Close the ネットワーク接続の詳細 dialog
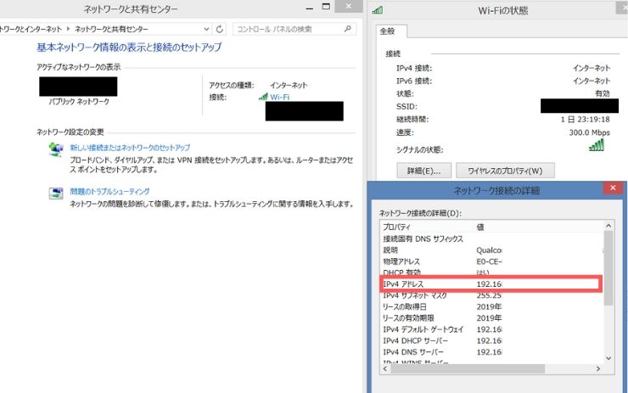Image resolution: width=628 pixels, height=393 pixels. point(613,188)
